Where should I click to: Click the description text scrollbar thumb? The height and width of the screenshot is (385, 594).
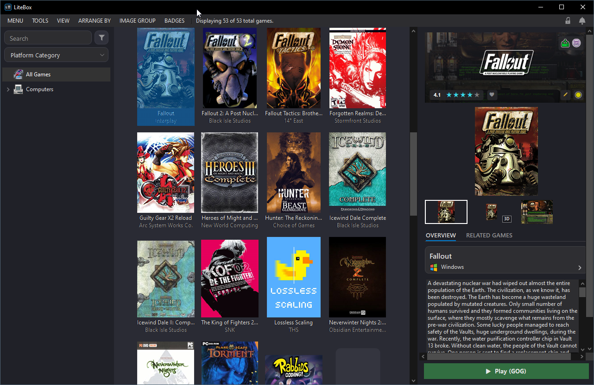coord(582,292)
